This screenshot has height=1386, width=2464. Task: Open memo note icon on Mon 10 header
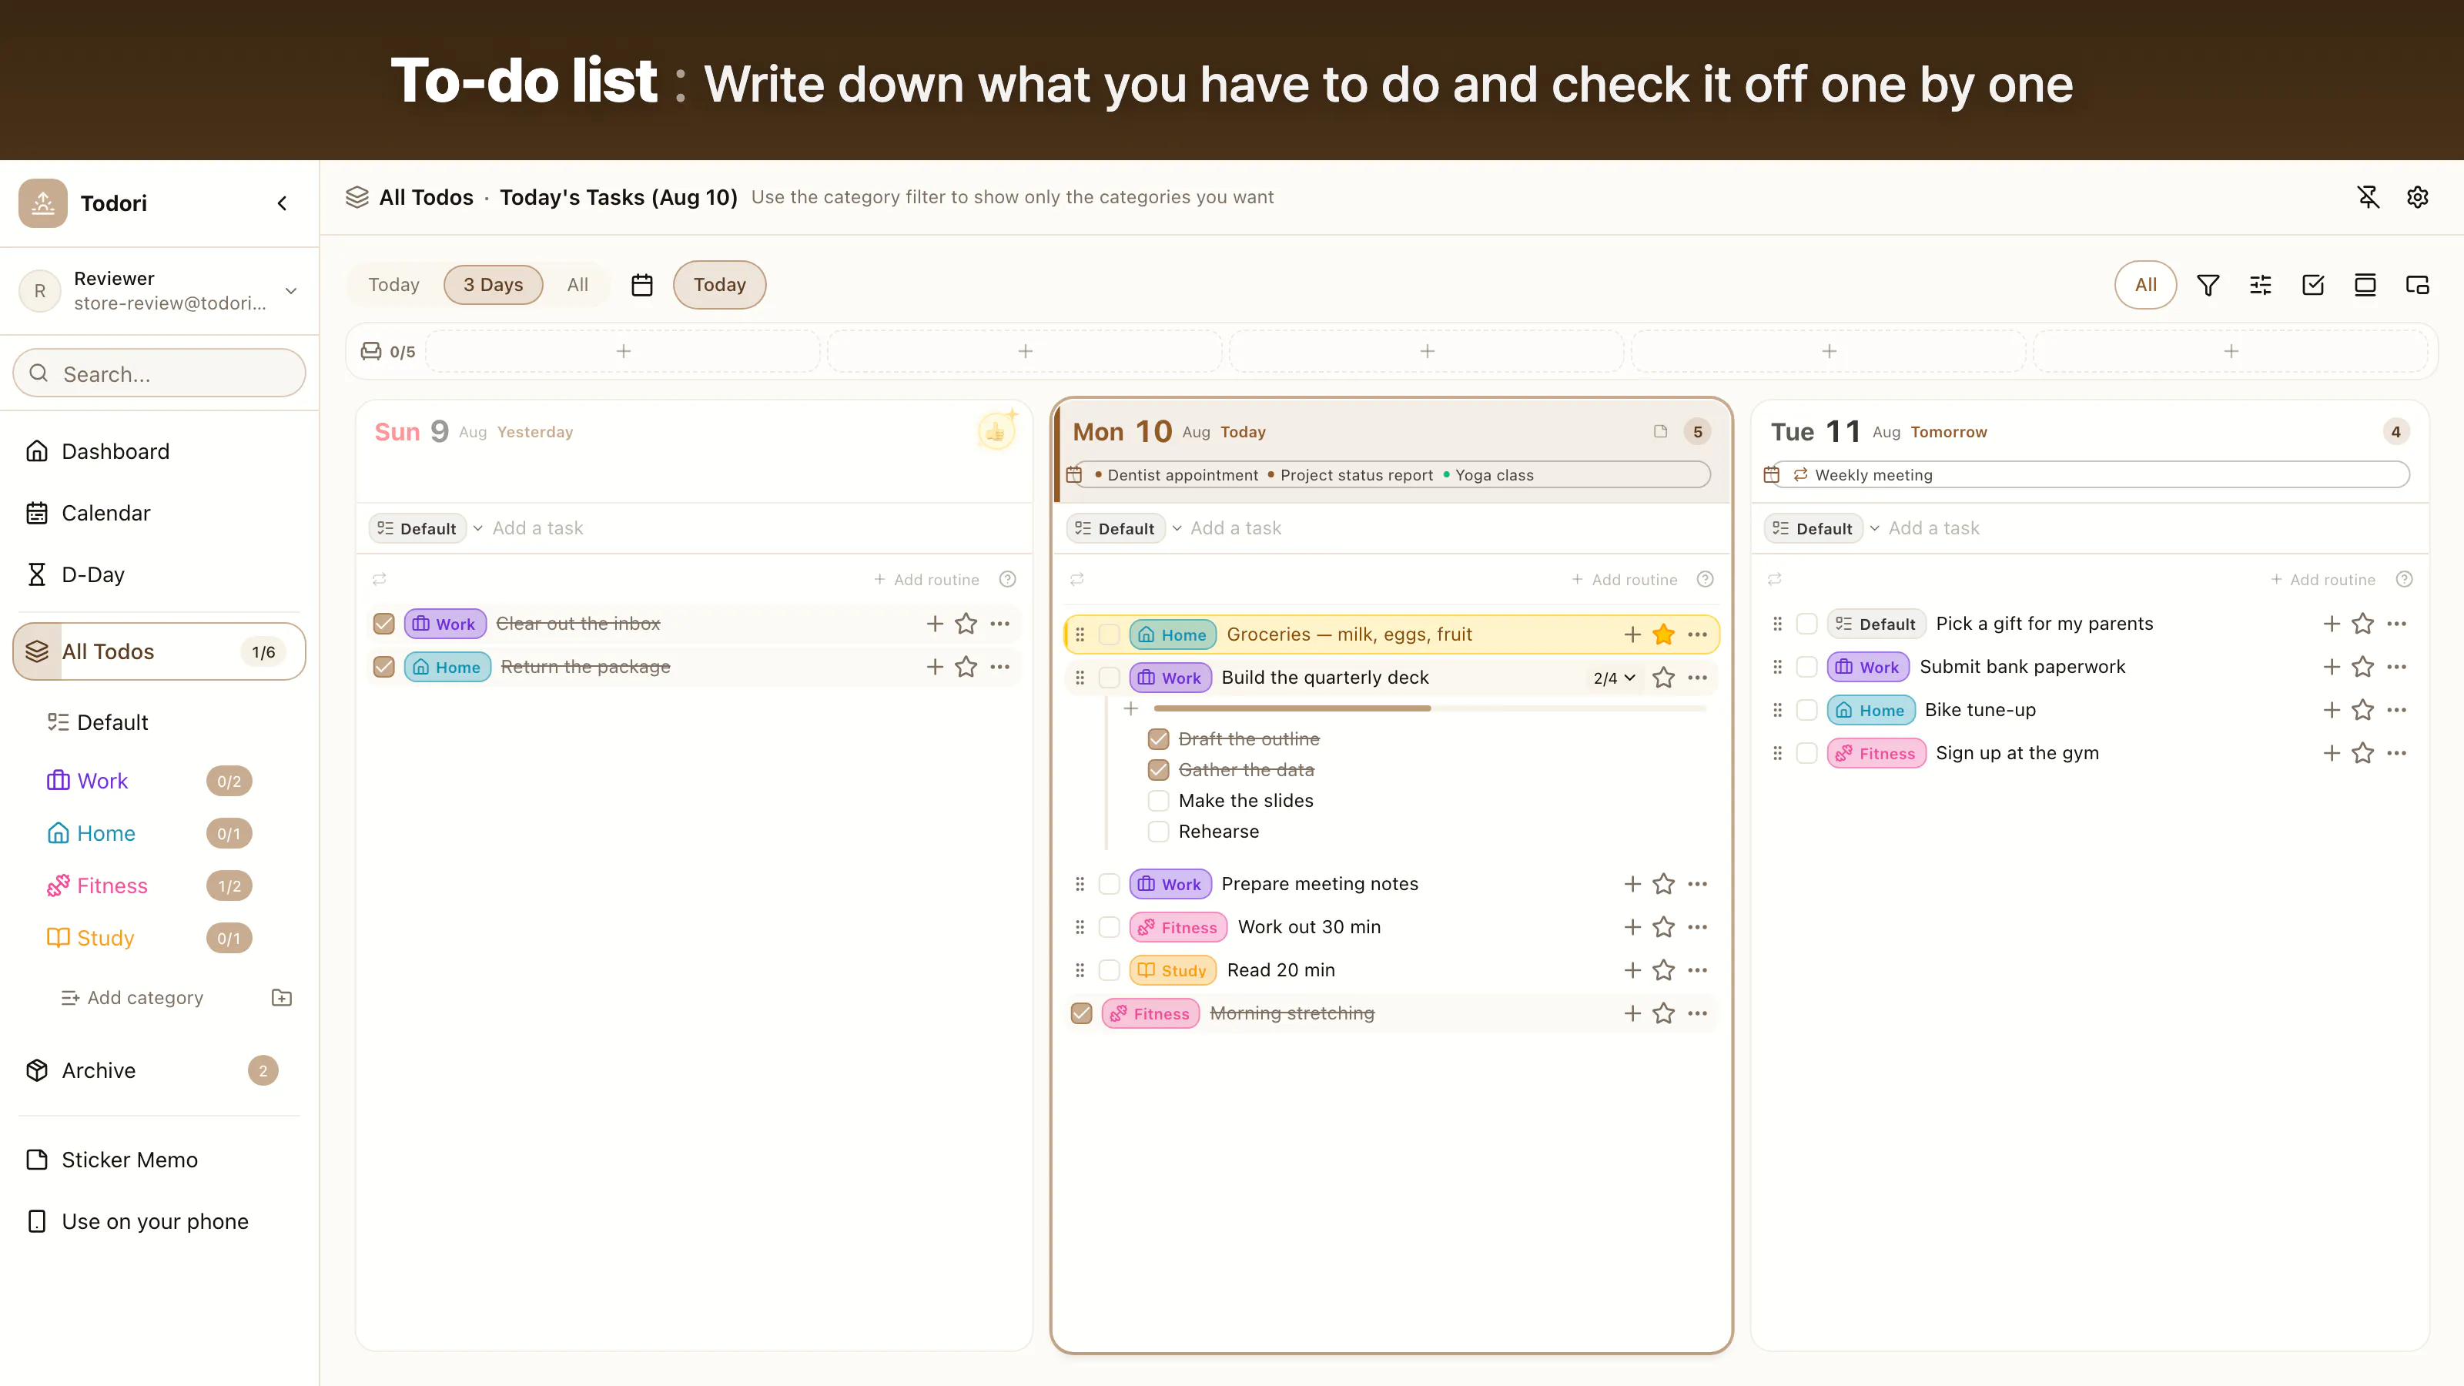(1661, 431)
